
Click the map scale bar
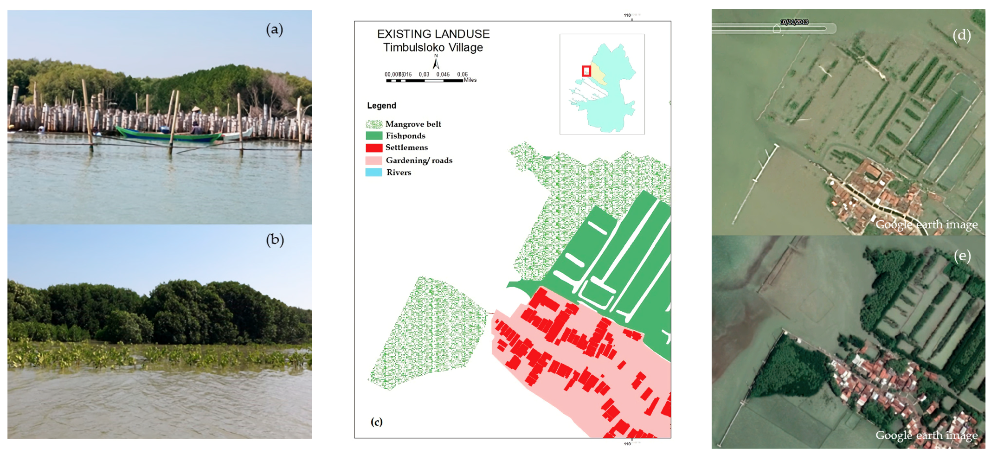pyautogui.click(x=425, y=81)
